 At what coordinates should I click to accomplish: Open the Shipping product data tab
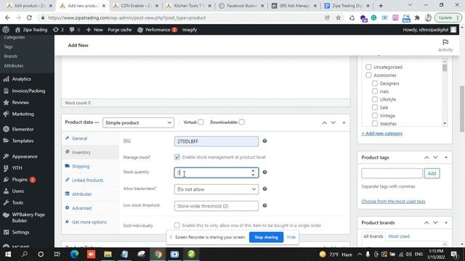tap(81, 166)
